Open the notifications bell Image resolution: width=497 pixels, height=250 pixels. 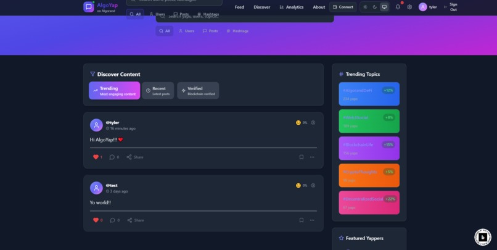coord(398,7)
